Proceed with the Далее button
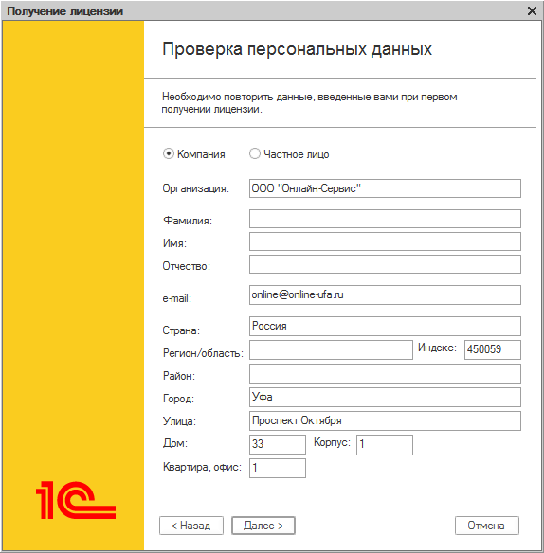The height and width of the screenshot is (553, 544). click(263, 526)
